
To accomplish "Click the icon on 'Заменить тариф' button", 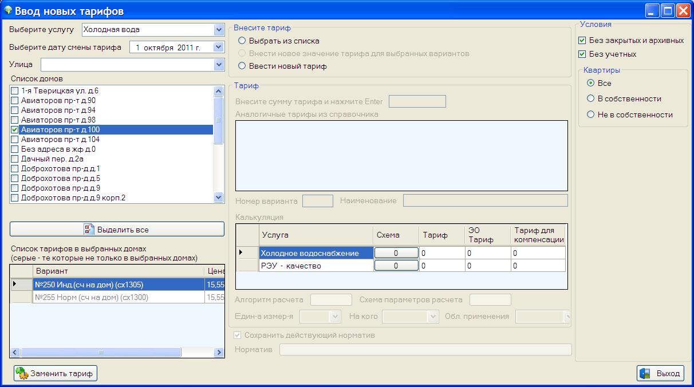I will click(x=22, y=374).
